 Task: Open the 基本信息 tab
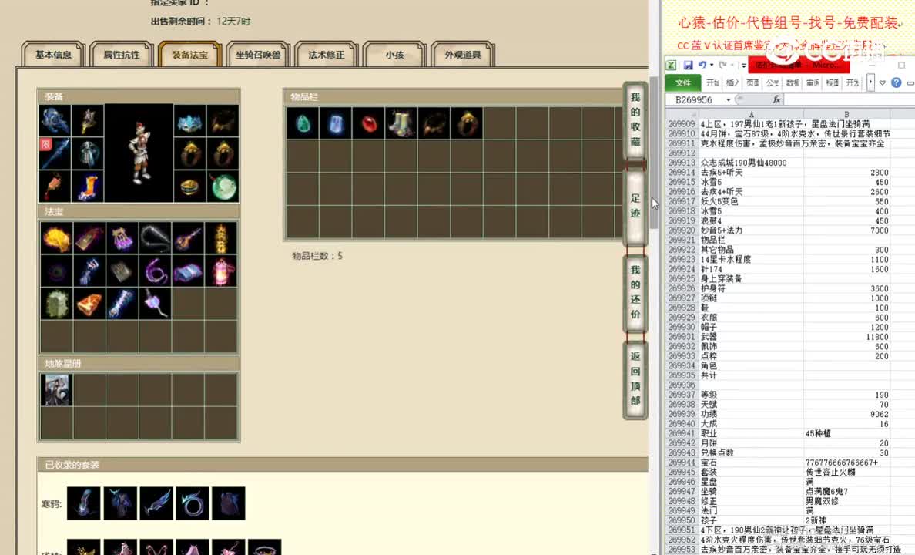[x=53, y=54]
